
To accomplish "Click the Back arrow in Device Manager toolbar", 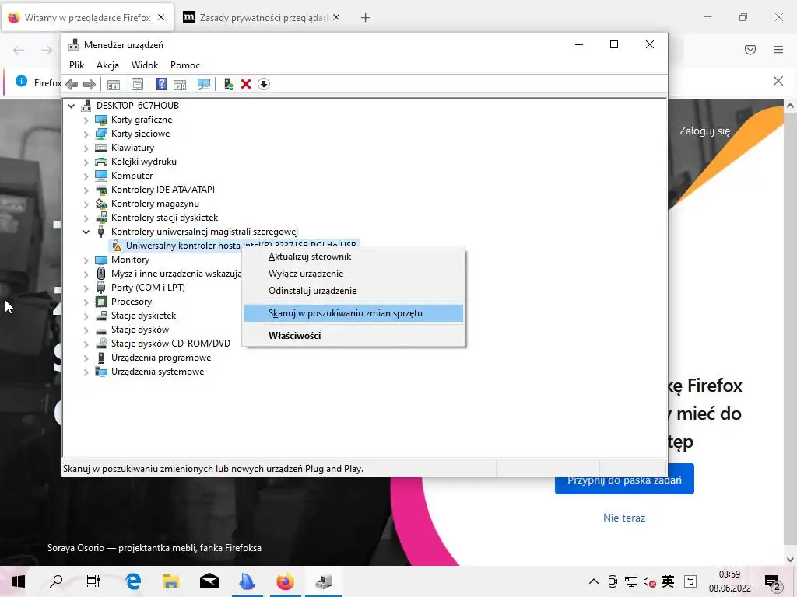I will point(72,84).
